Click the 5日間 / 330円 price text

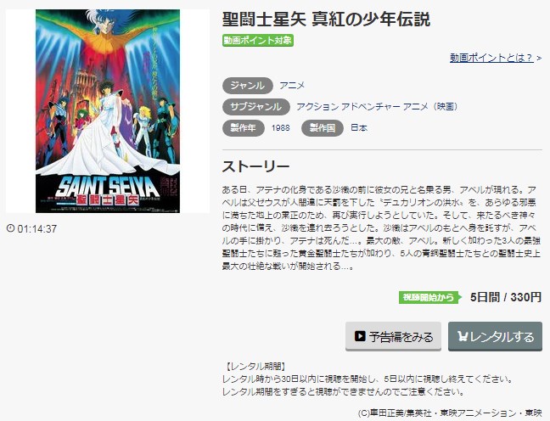[506, 298]
